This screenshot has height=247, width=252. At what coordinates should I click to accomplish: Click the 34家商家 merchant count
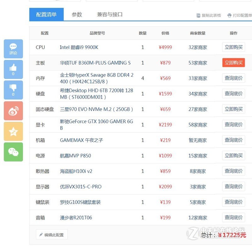pos(198,94)
